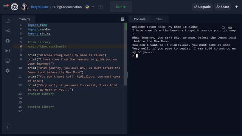
Task: Click the StringConcatenation repl name
Action: click(67, 7)
